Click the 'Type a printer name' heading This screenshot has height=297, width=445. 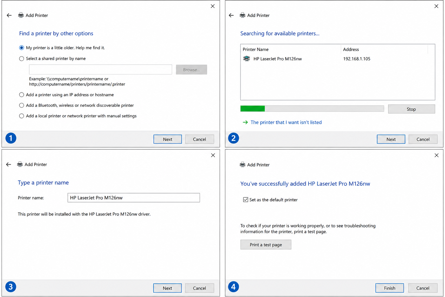pyautogui.click(x=43, y=182)
